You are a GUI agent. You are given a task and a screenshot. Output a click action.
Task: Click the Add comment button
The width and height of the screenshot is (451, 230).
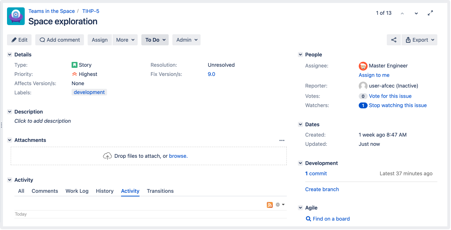pos(60,40)
